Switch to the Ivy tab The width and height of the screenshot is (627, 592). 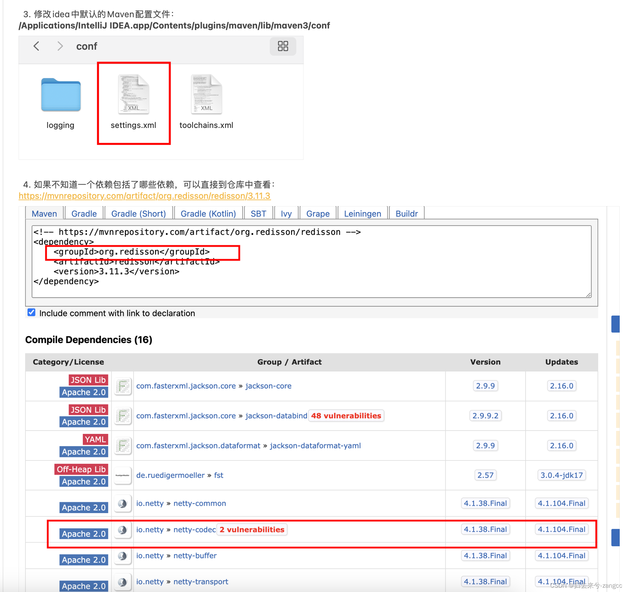click(x=286, y=213)
